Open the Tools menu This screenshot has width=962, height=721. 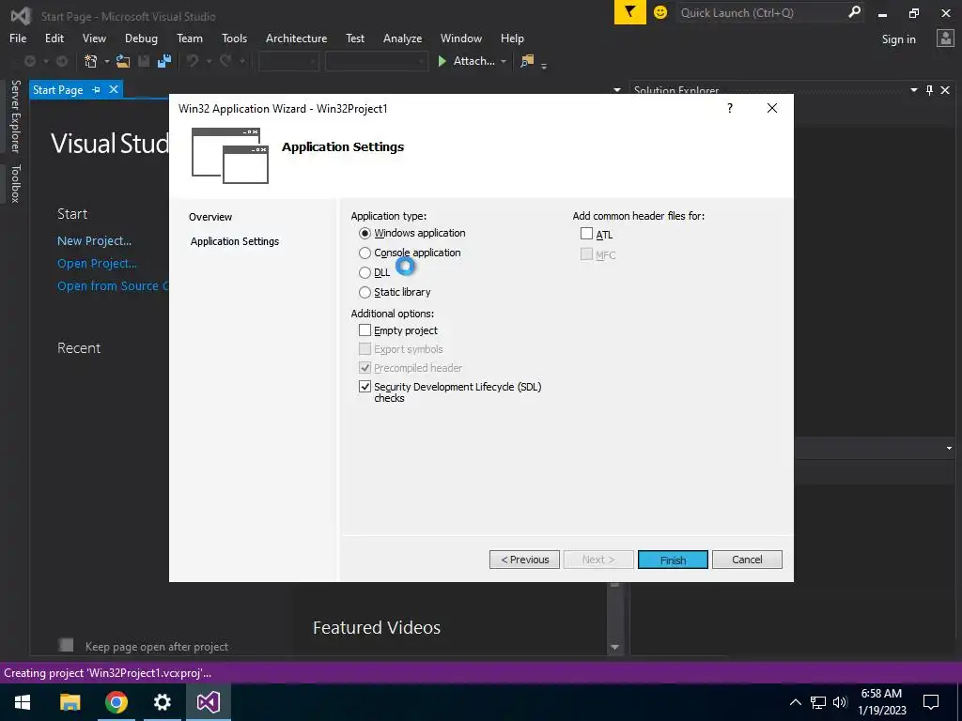[x=234, y=38]
